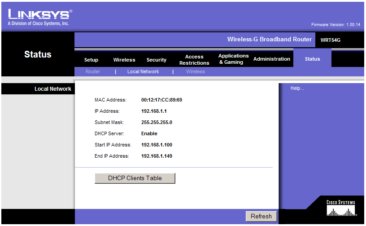Select MAC address value 00:12:17:CC:89:69
This screenshot has width=366, height=226.
161,100
